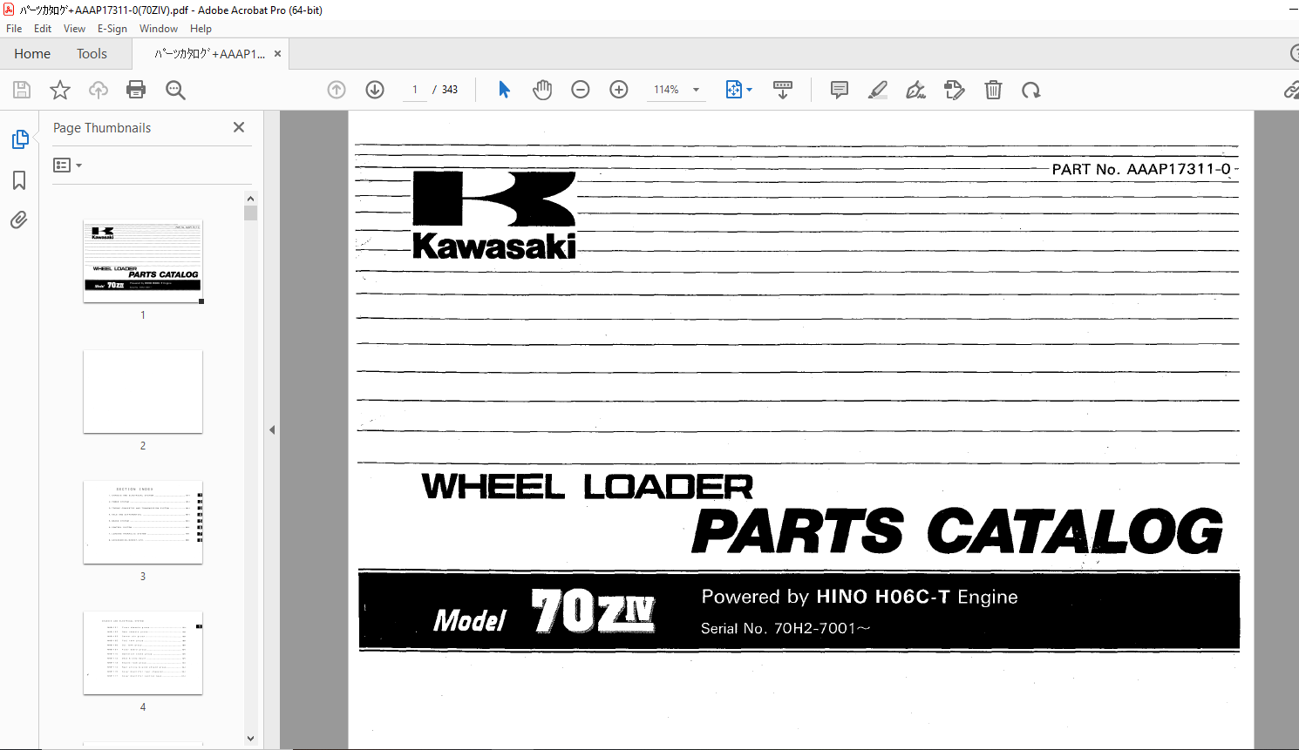Open the Find text search tool
The height and width of the screenshot is (750, 1299).
click(x=175, y=90)
